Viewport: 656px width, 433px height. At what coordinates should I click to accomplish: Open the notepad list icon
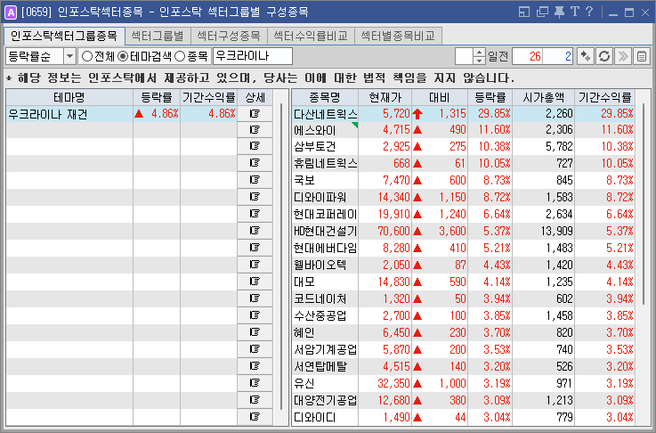tap(642, 56)
